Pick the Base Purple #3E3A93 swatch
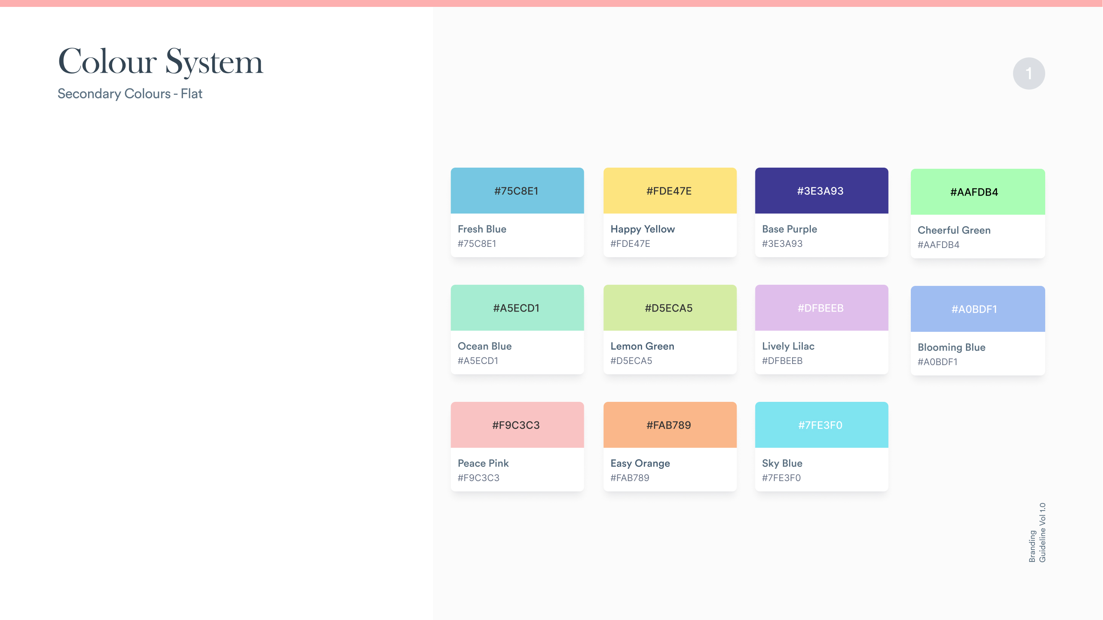Viewport: 1103px width, 620px height. point(822,191)
